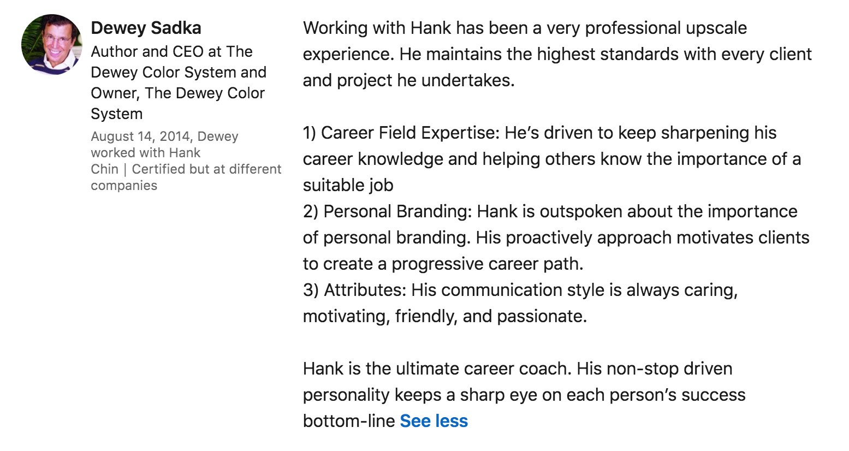Click the 'Owner, The Dewey Color' headline line
Image resolution: width=849 pixels, height=451 pixels.
(x=177, y=93)
